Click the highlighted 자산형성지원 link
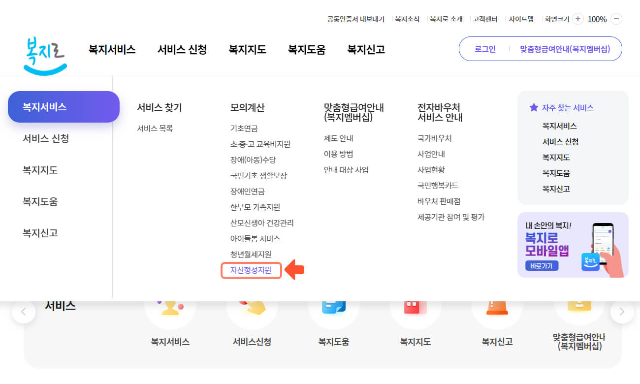640x384 pixels. point(251,270)
